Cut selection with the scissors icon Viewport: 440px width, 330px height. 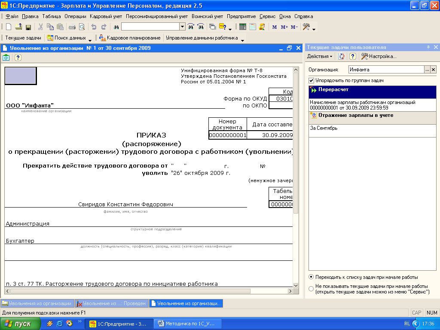coord(41,27)
